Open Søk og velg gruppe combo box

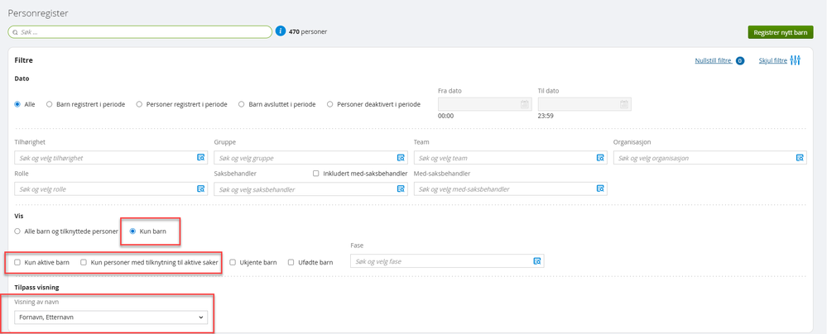coord(310,158)
